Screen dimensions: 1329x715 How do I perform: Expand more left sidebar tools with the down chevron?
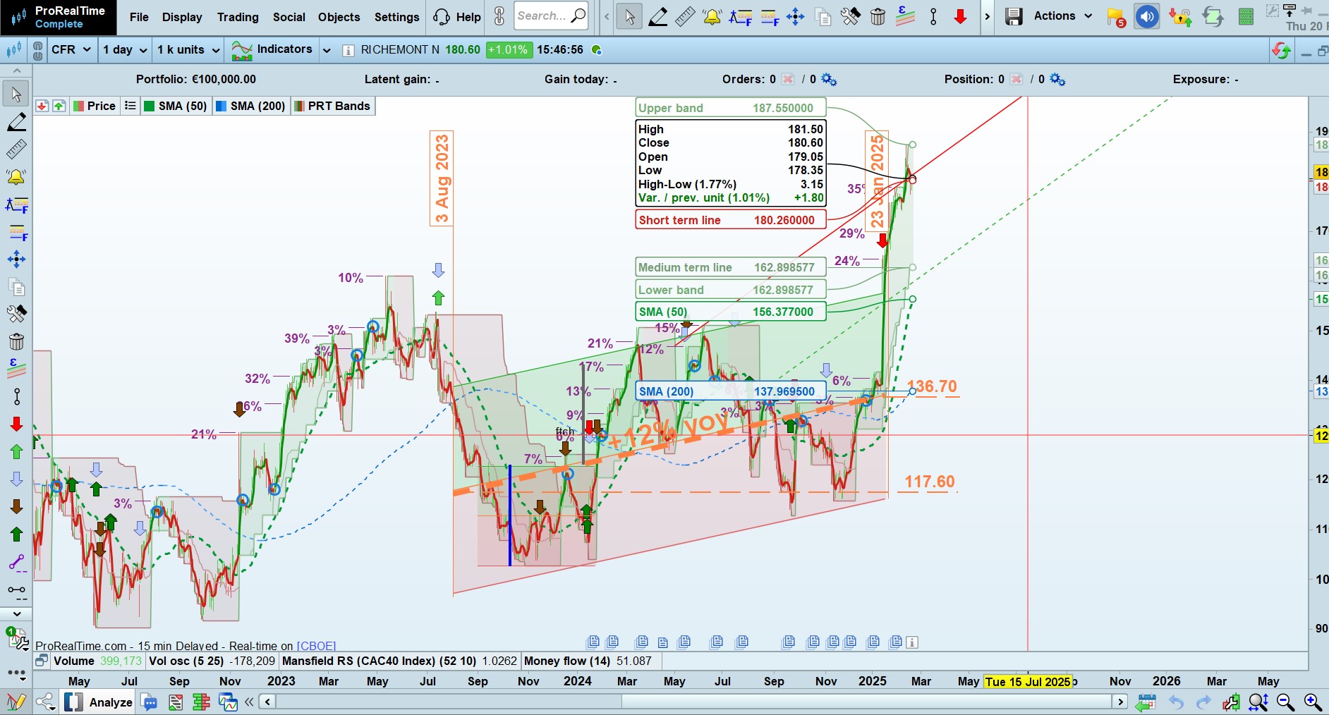pos(17,613)
